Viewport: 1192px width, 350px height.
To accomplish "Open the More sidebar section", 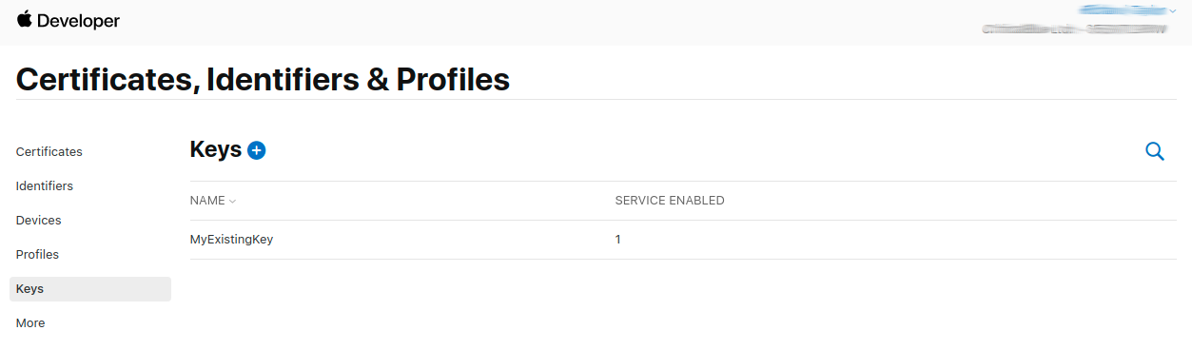I will click(30, 323).
